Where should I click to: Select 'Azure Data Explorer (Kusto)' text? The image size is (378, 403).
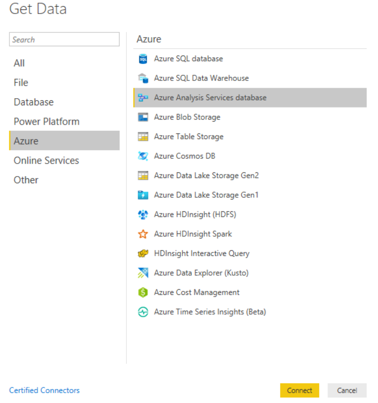(x=201, y=273)
